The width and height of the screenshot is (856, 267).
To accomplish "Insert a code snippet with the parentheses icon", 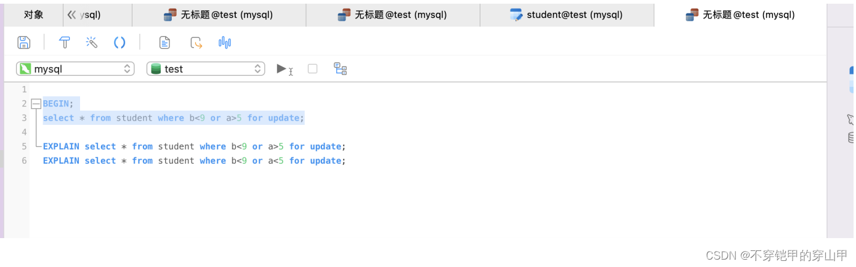I will (119, 42).
